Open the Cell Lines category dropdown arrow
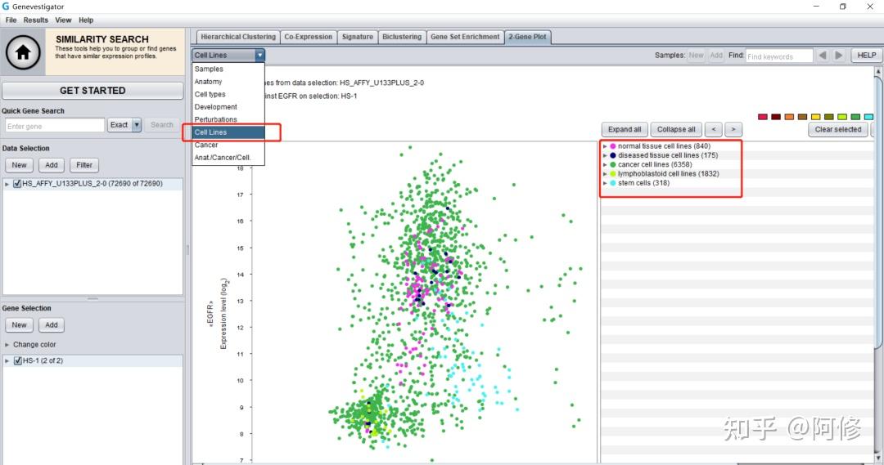 pyautogui.click(x=259, y=56)
